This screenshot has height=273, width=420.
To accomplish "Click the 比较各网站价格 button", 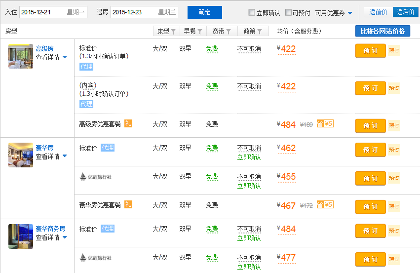I will coord(382,31).
